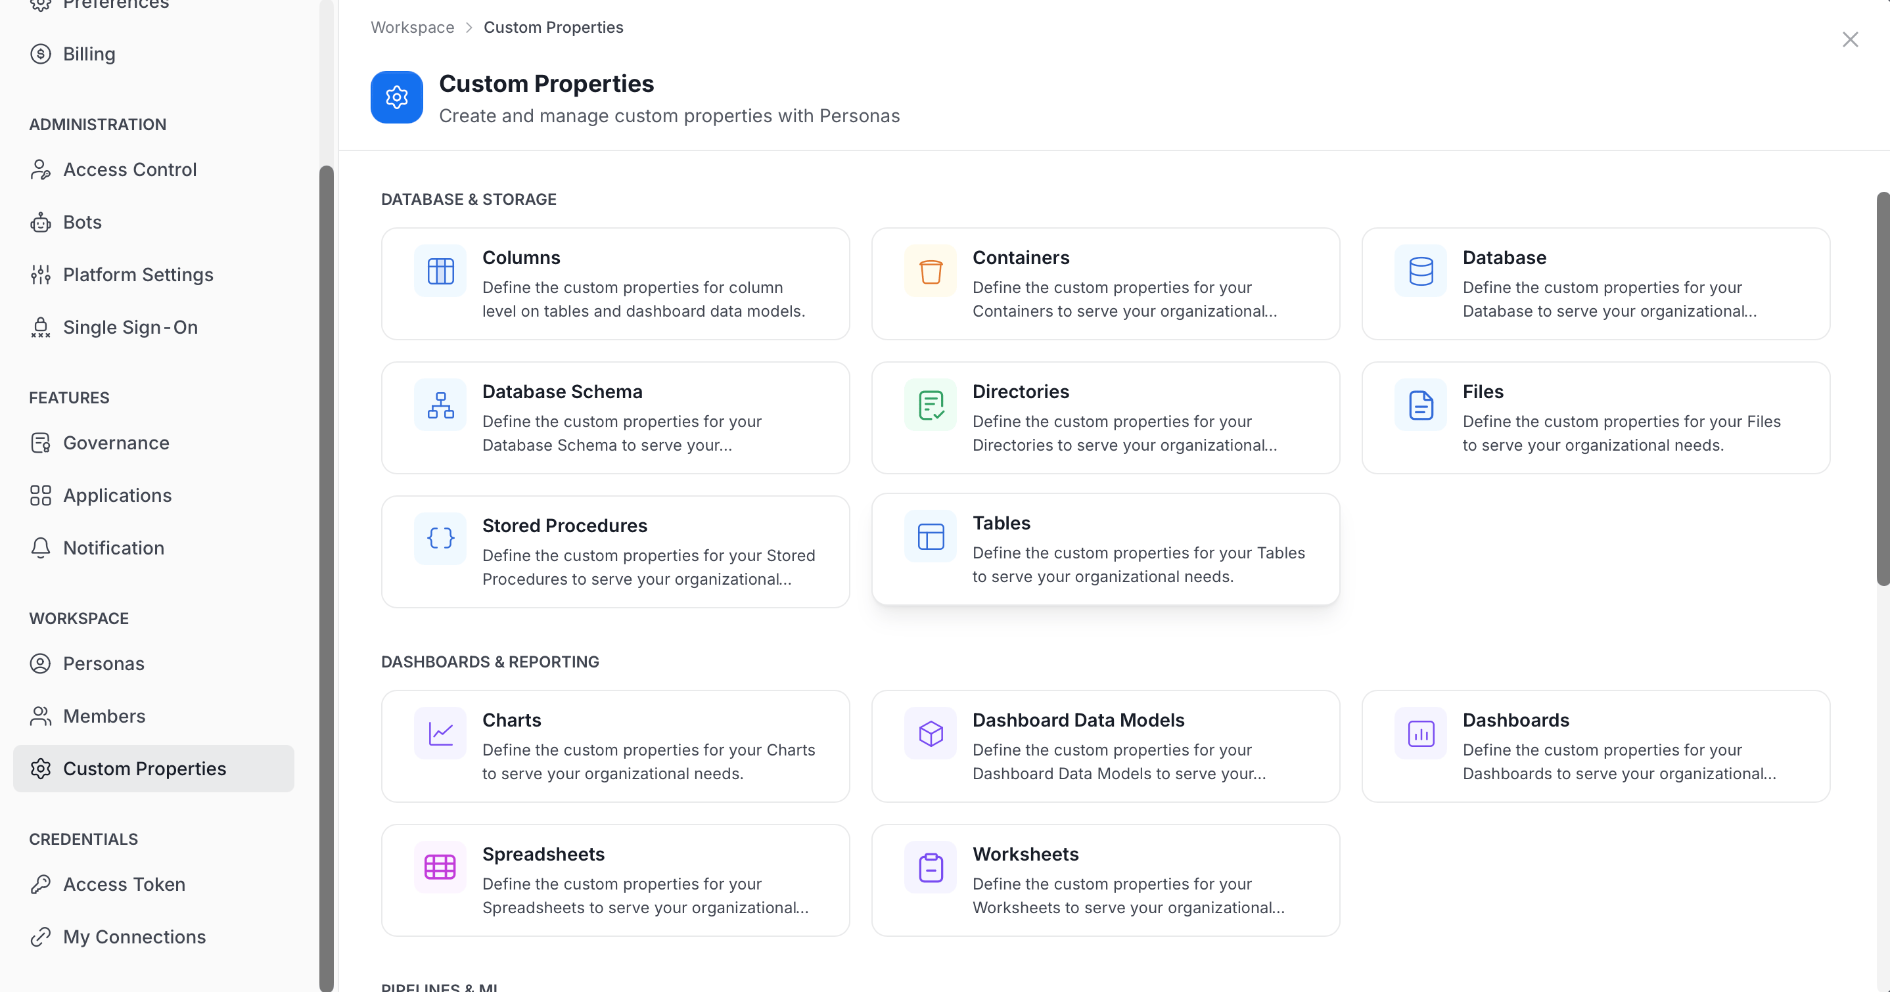The width and height of the screenshot is (1890, 992).
Task: Open the Applications page
Action: [x=154, y=495]
